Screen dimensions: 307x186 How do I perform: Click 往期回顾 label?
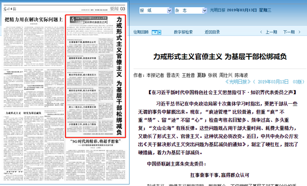pyautogui.click(x=141, y=32)
